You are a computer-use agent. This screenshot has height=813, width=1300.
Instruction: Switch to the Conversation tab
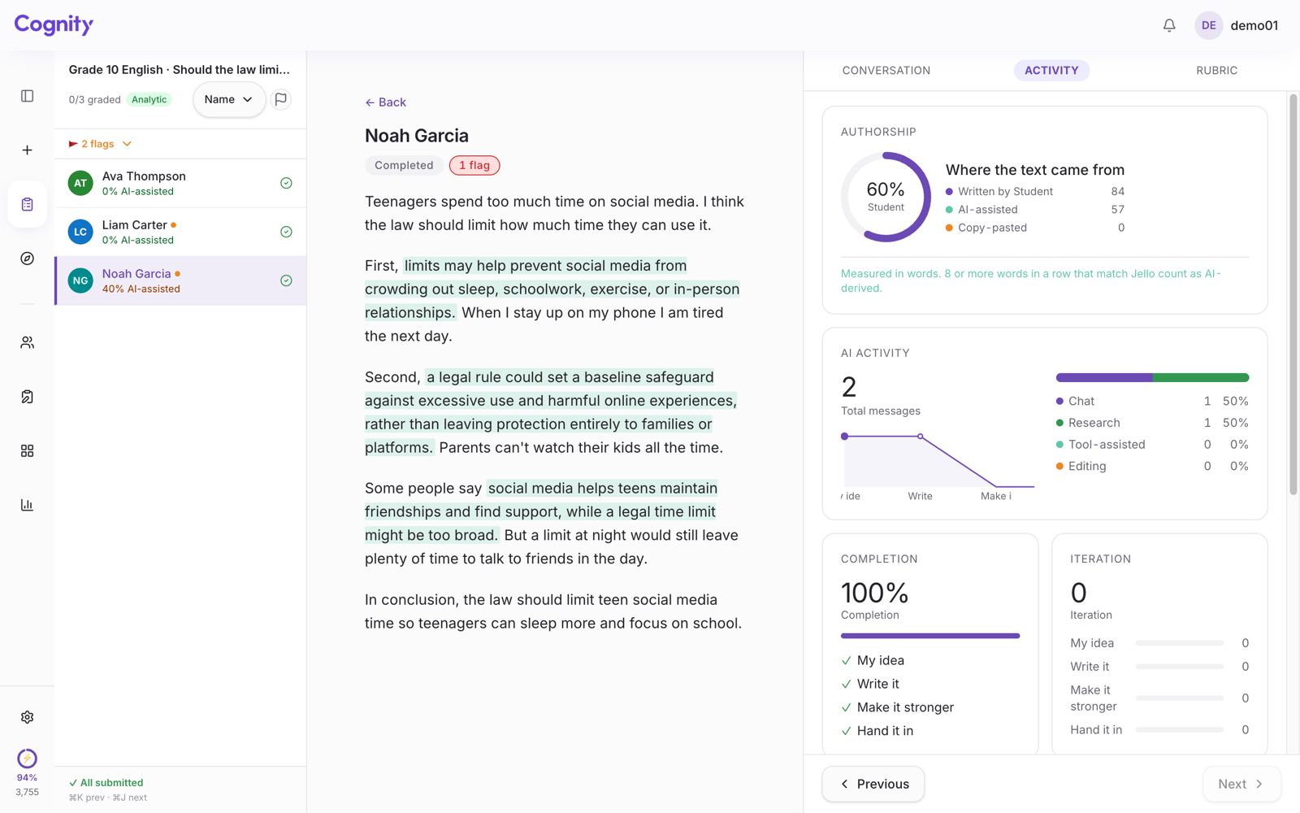pyautogui.click(x=886, y=71)
